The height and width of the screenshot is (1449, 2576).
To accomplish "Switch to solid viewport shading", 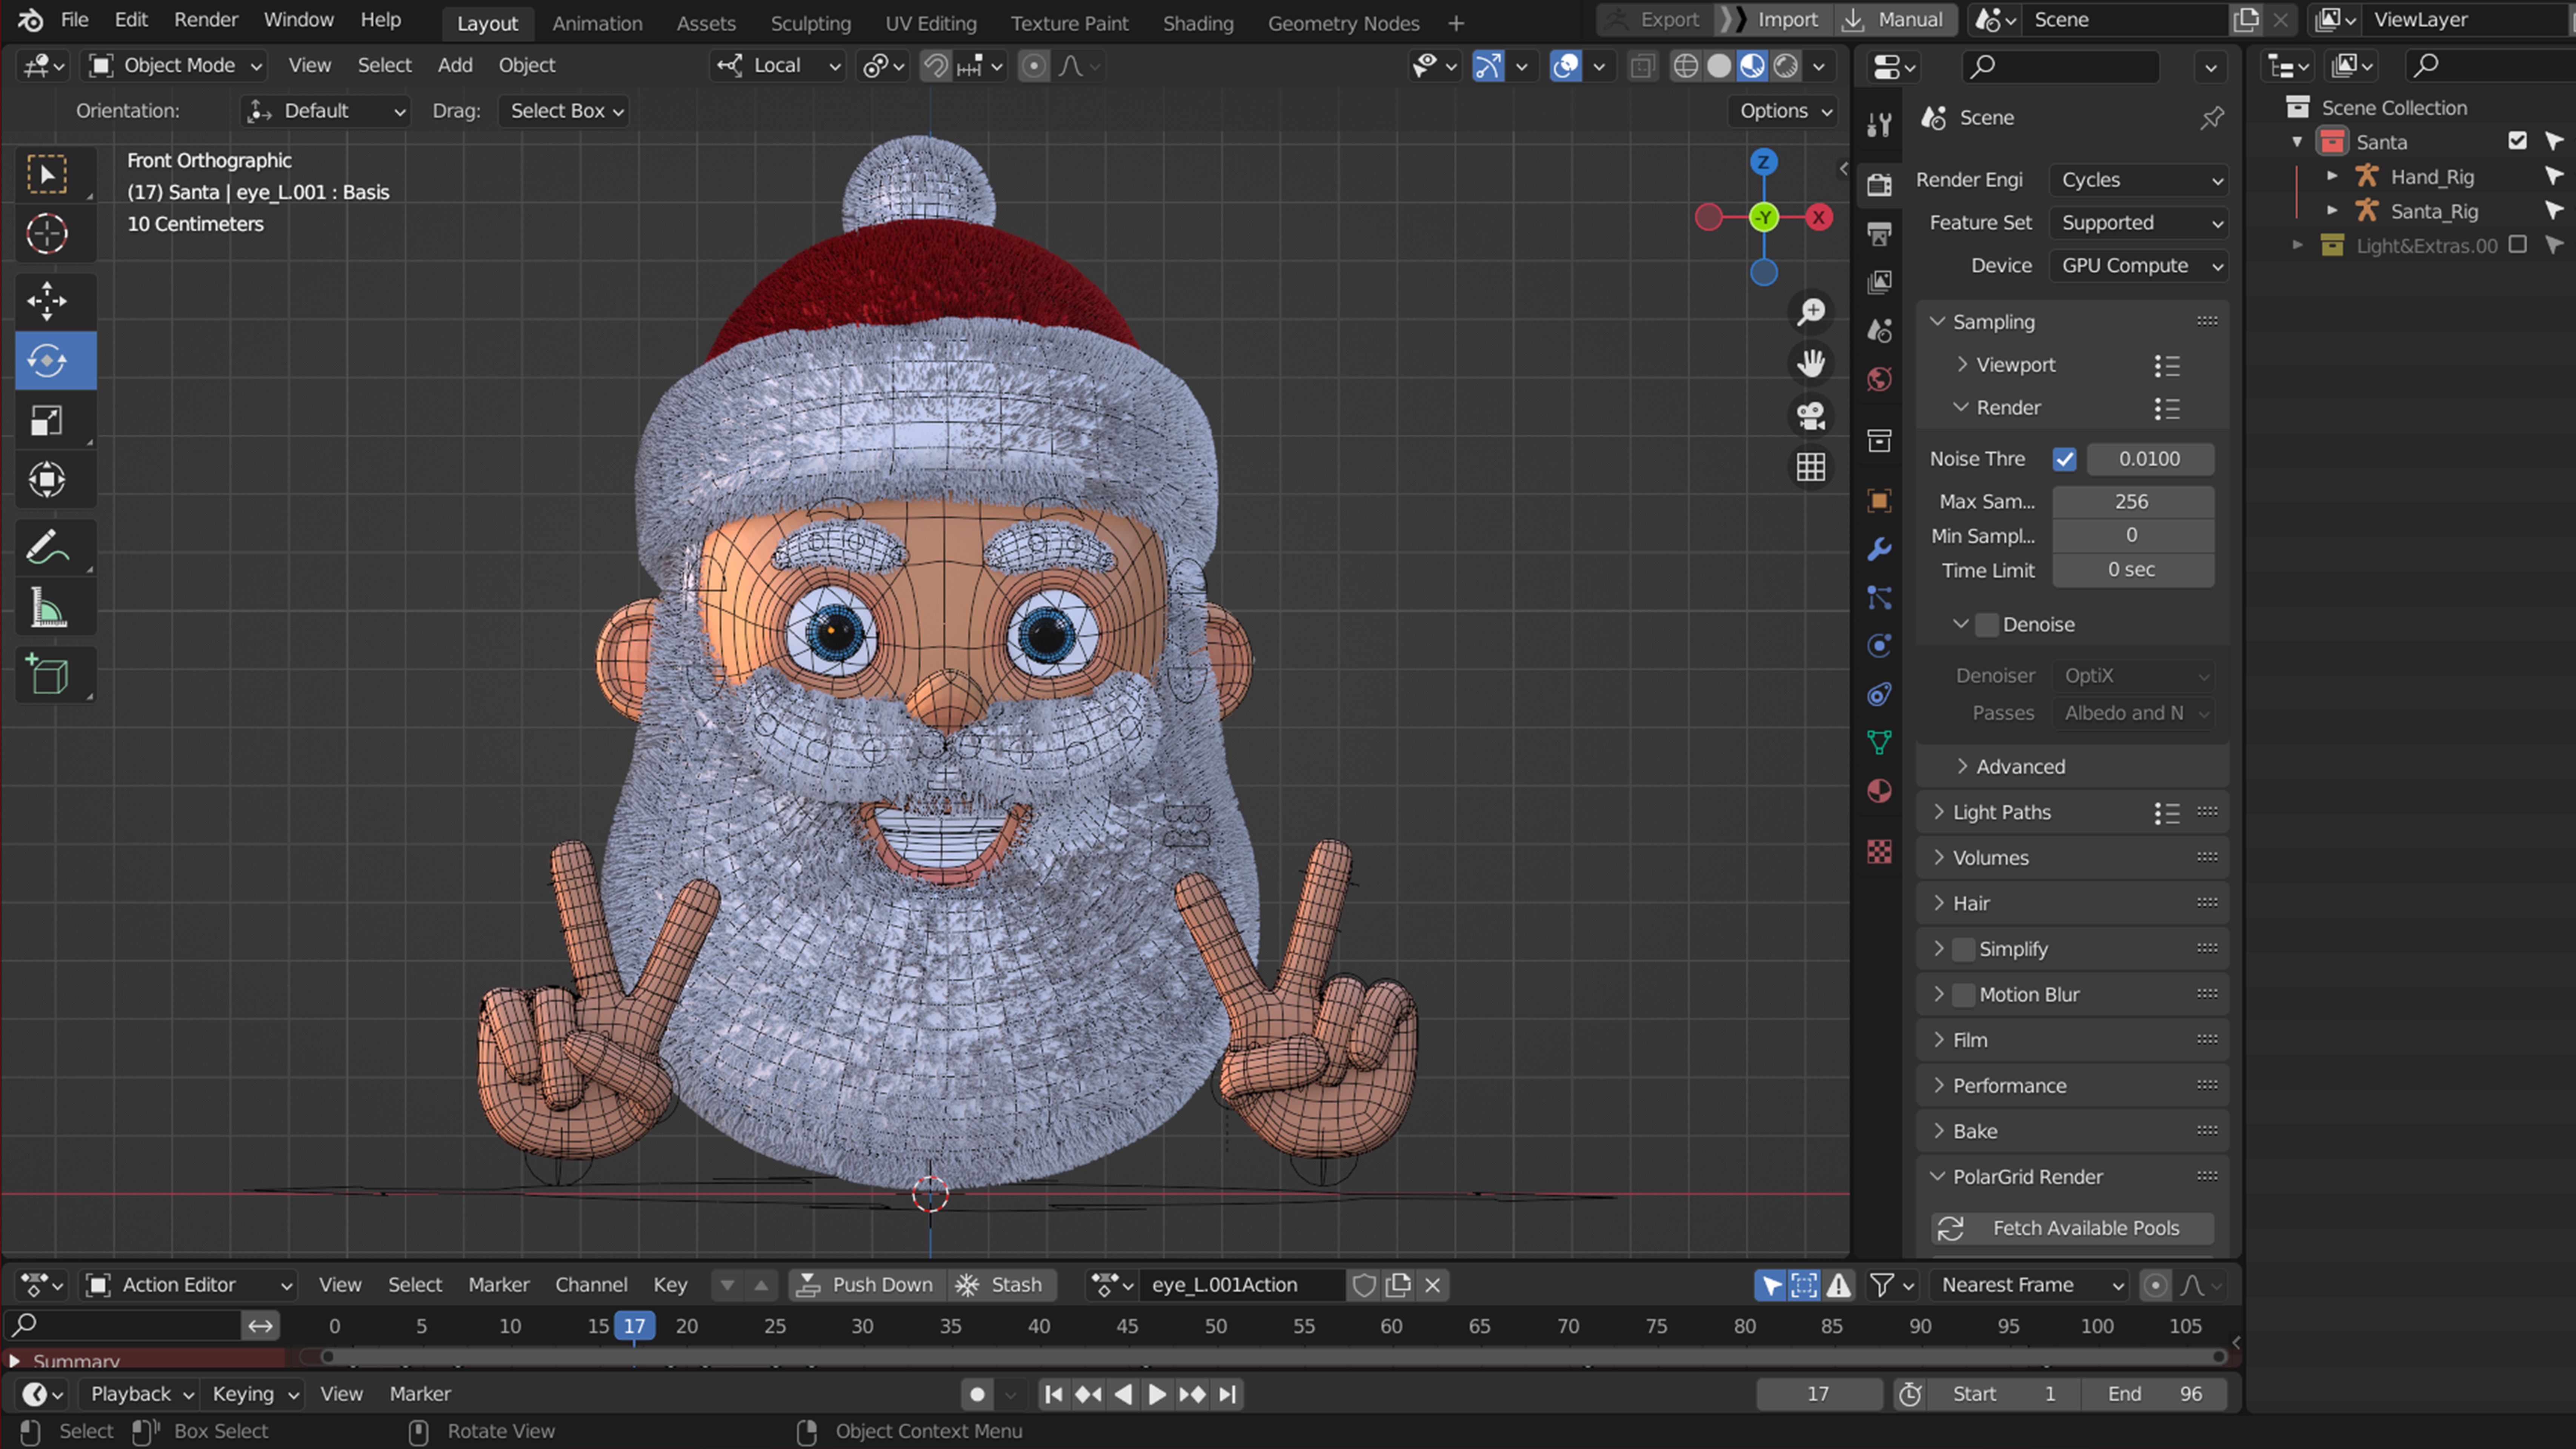I will pos(1719,66).
